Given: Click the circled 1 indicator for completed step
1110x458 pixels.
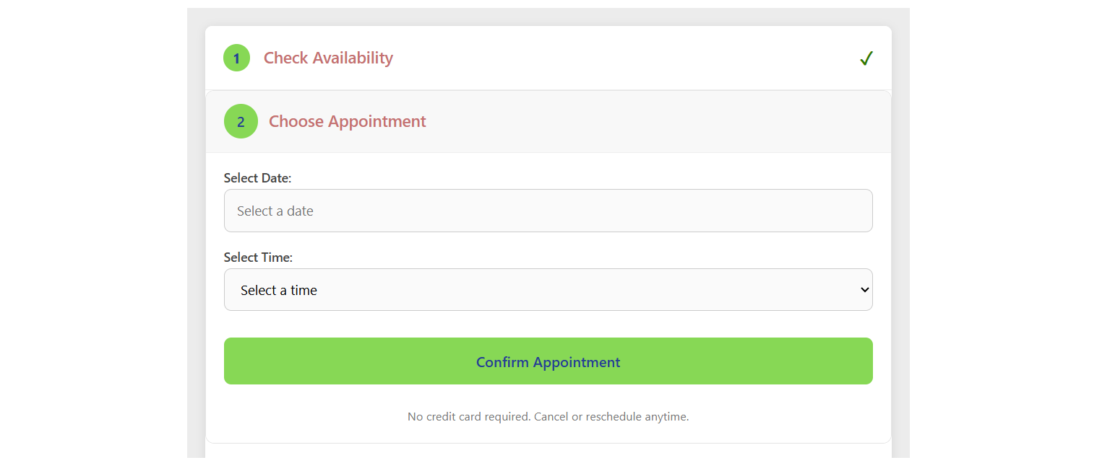Looking at the screenshot, I should (x=236, y=58).
